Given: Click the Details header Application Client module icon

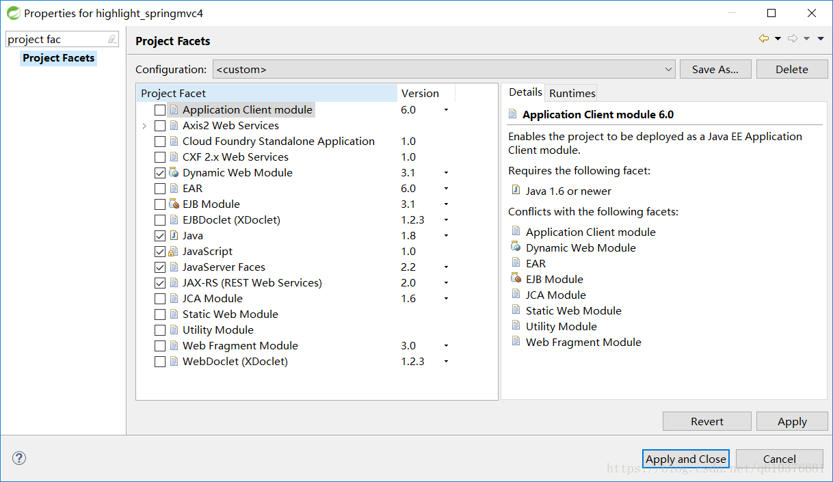Looking at the screenshot, I should [514, 114].
